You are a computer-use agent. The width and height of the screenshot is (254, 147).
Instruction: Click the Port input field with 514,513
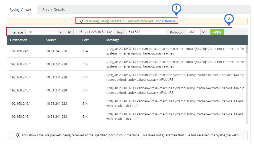pyautogui.click(x=146, y=32)
